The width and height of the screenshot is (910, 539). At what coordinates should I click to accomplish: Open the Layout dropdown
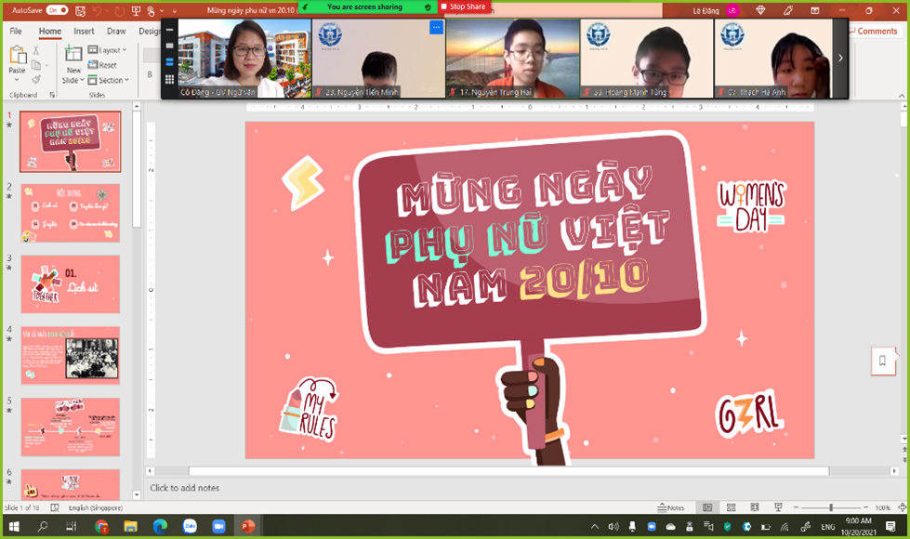point(109,50)
